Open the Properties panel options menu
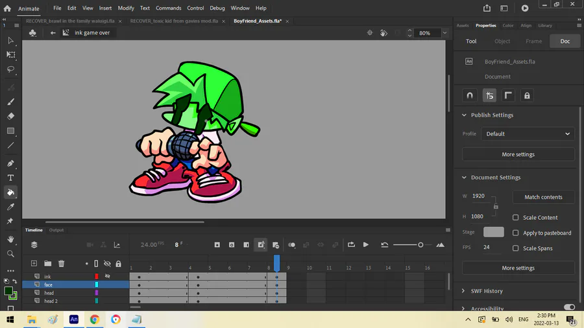This screenshot has width=584, height=328. click(579, 25)
